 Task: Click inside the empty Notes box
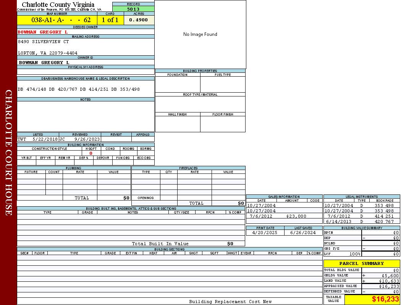86,116
